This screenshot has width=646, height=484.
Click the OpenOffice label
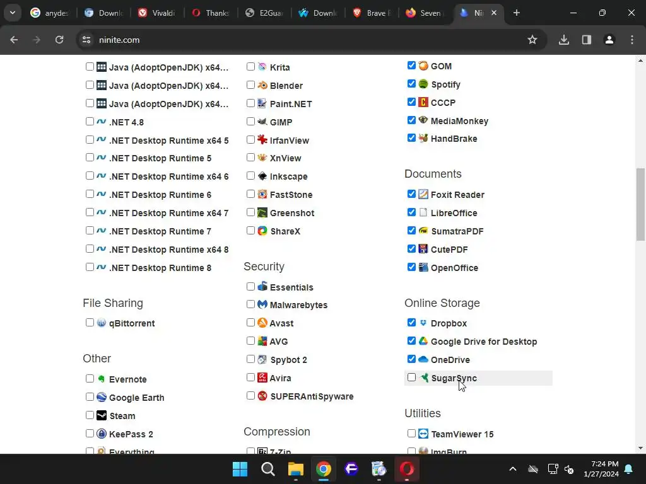pyautogui.click(x=454, y=267)
